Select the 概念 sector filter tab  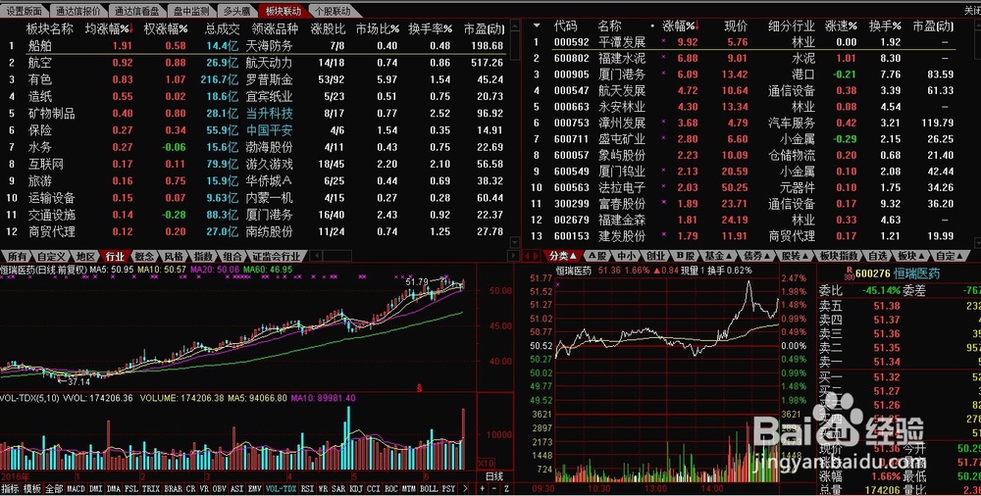(144, 257)
